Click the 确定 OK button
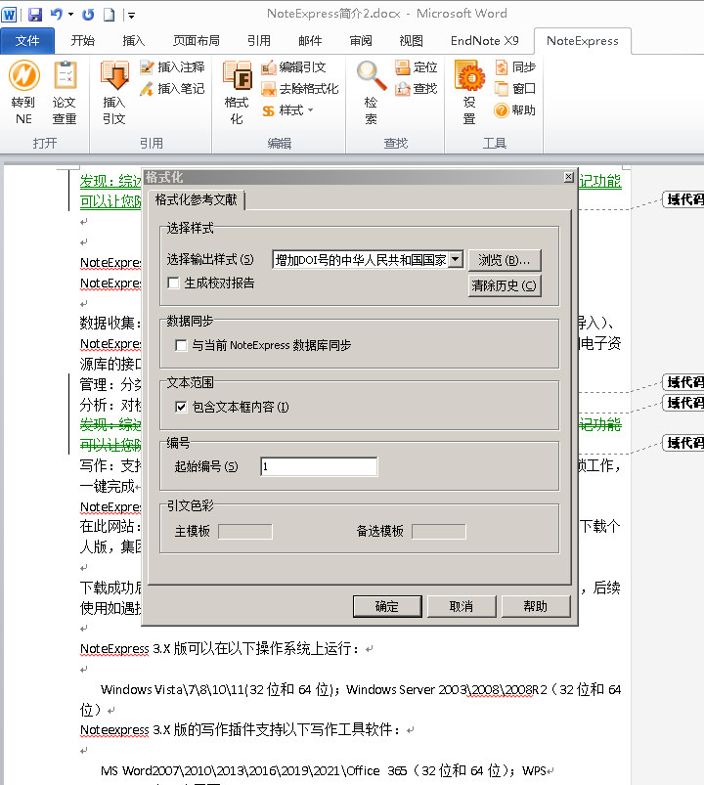The image size is (704, 785). (387, 606)
